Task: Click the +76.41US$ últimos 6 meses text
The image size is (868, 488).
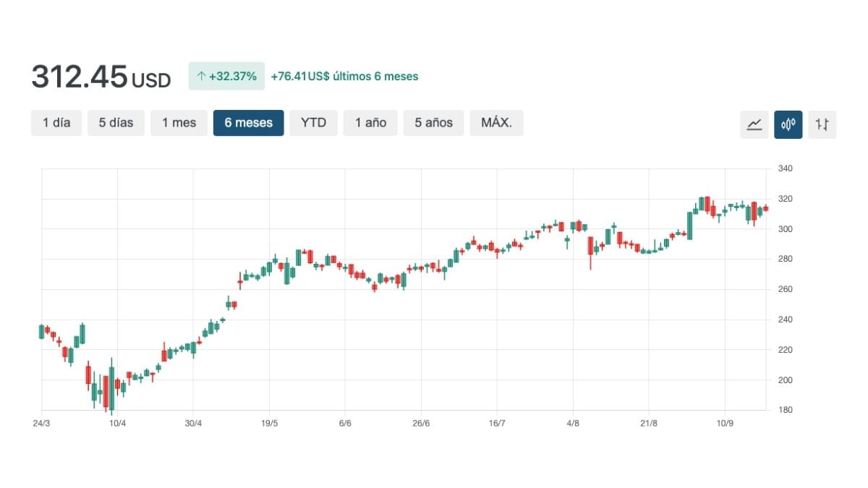Action: coord(344,76)
